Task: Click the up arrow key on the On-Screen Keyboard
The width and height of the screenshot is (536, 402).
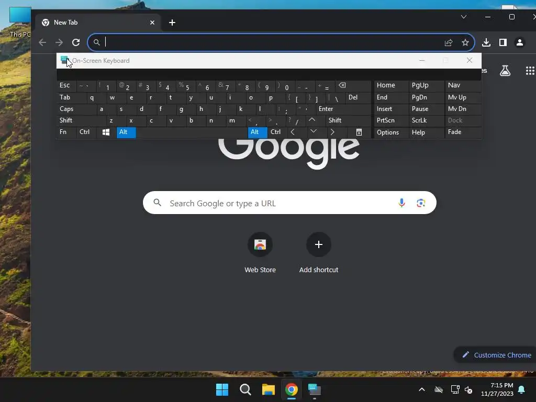Action: point(312,120)
